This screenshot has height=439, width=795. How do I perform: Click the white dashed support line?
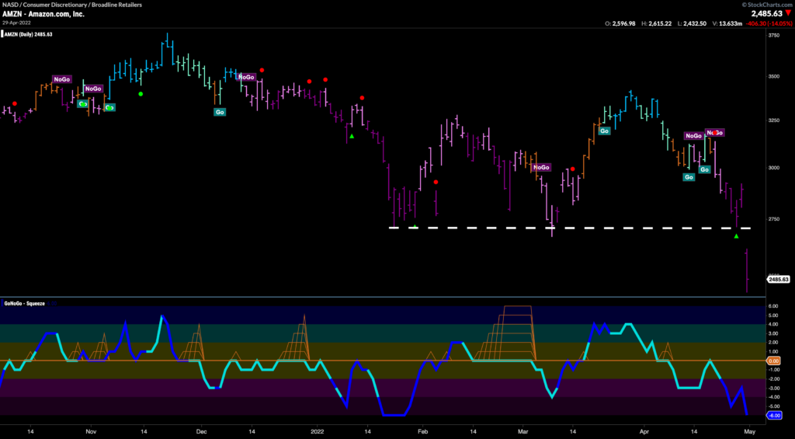[x=569, y=228]
